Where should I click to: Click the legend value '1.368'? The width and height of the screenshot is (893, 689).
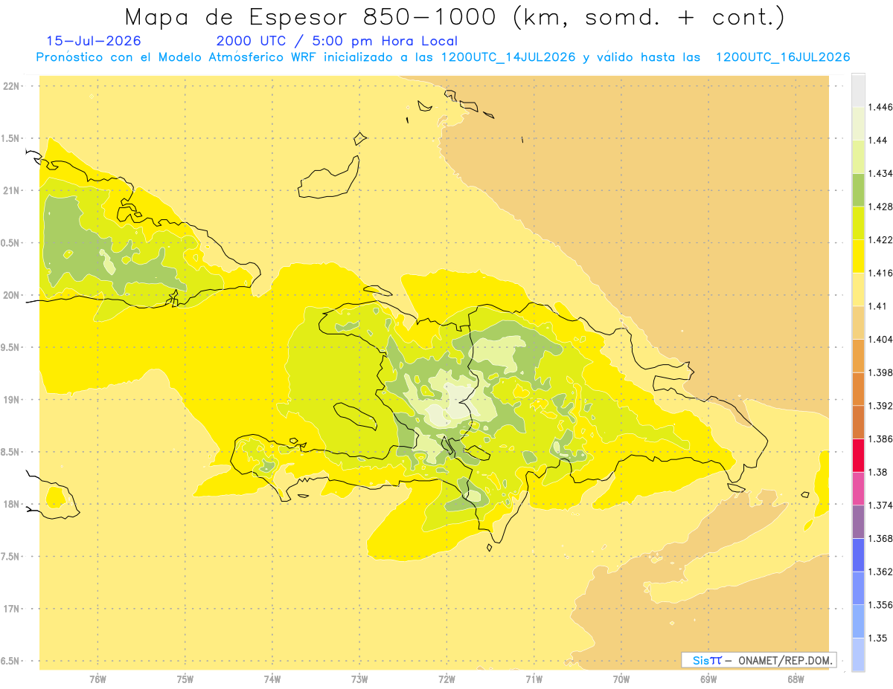click(x=881, y=539)
